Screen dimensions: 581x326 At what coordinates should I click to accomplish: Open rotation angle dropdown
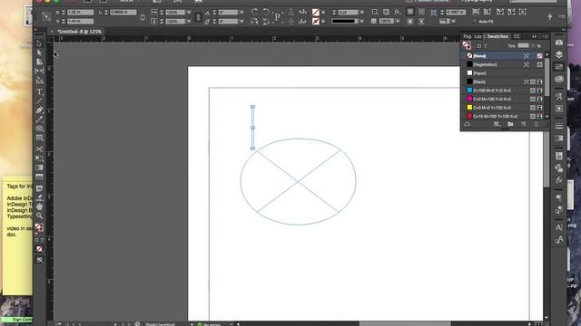(241, 12)
